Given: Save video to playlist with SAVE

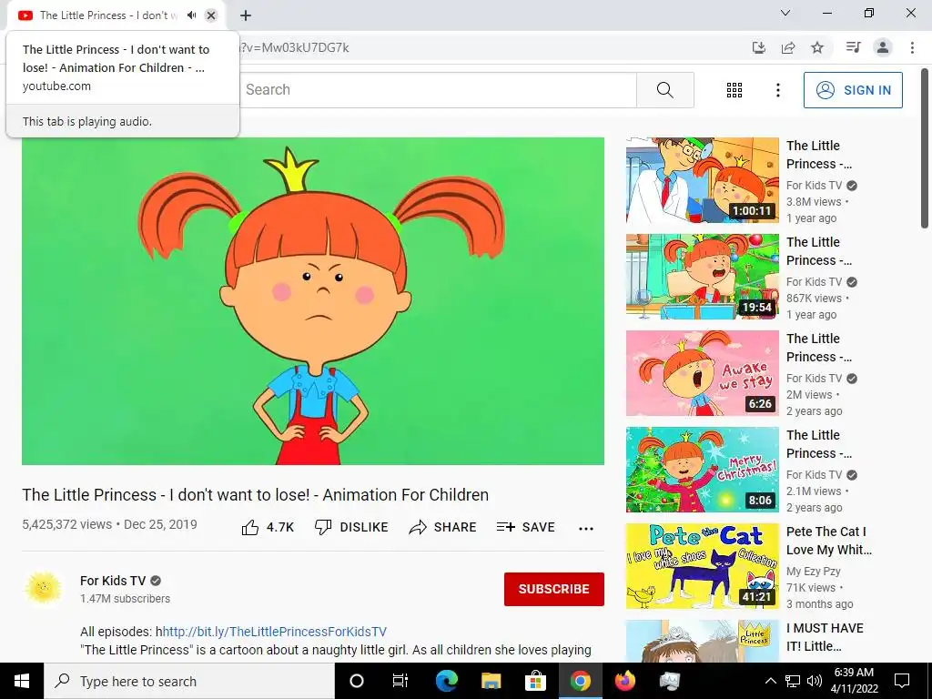Looking at the screenshot, I should tap(525, 527).
